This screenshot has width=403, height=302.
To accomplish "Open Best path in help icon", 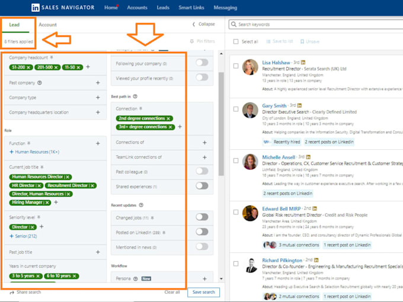I will click(135, 97).
